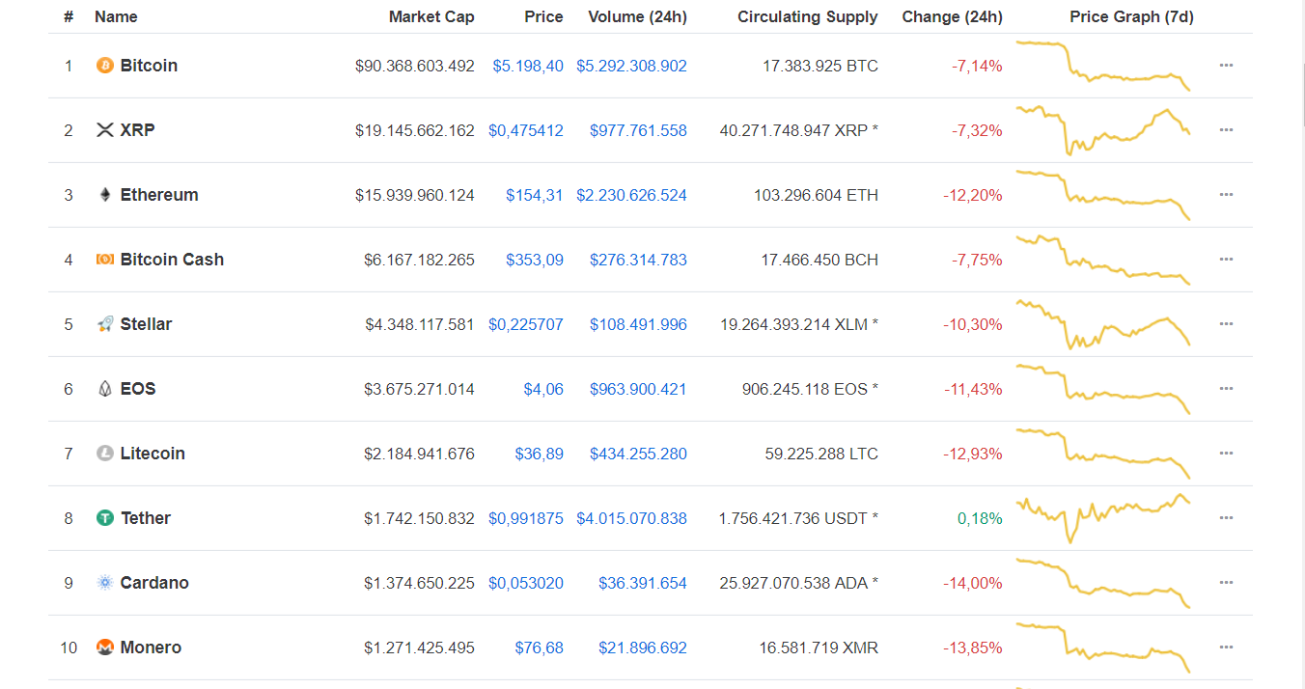Sort by the Market Cap column header
The height and width of the screenshot is (689, 1305).
coord(431,16)
